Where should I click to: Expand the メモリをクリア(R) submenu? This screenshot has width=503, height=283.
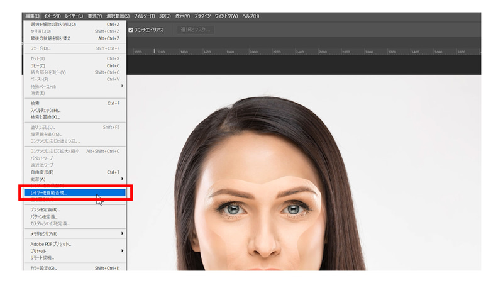[x=75, y=234]
